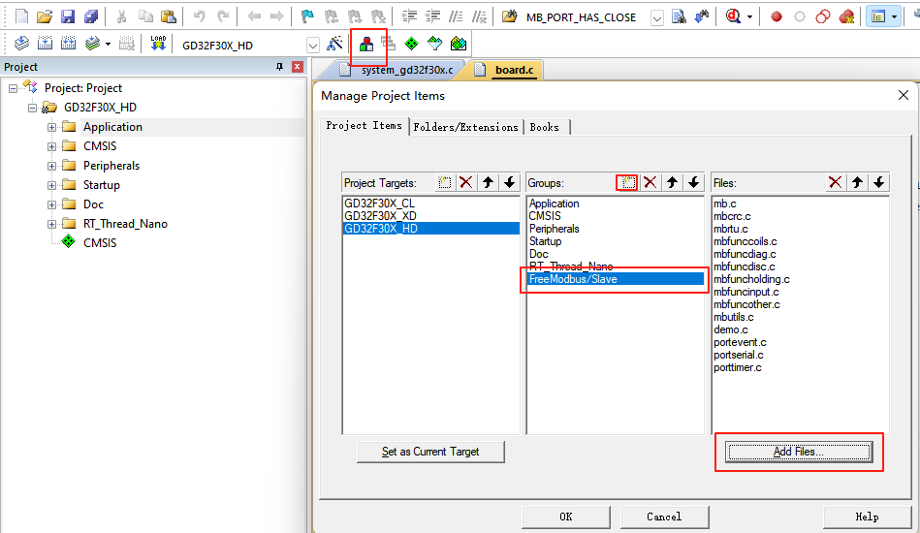Select the FreeModbus/Slave group
This screenshot has width=920, height=533.
click(x=616, y=279)
